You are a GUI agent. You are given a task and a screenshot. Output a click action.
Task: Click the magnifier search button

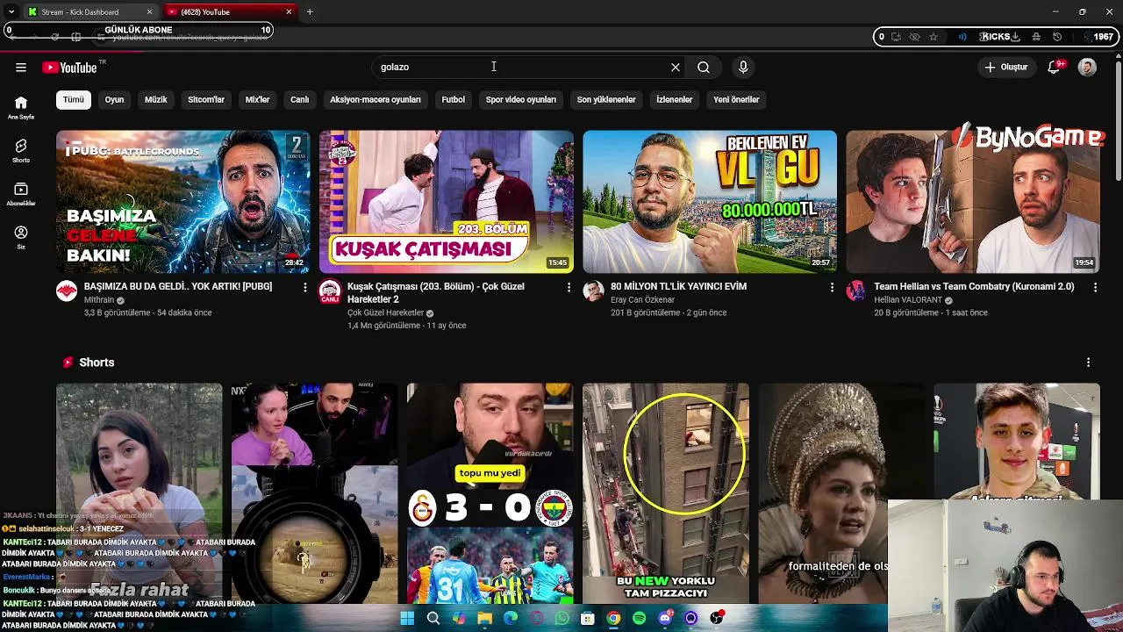coord(704,67)
